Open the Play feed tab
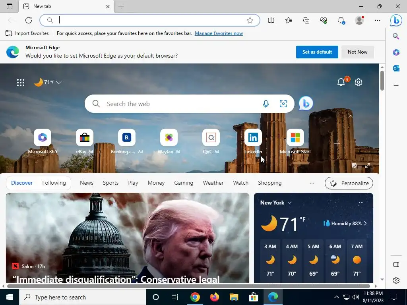The image size is (407, 305). coord(133,183)
